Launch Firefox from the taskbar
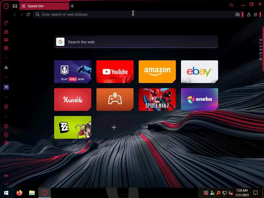Screen dimensions: 264x198 click(x=19, y=193)
